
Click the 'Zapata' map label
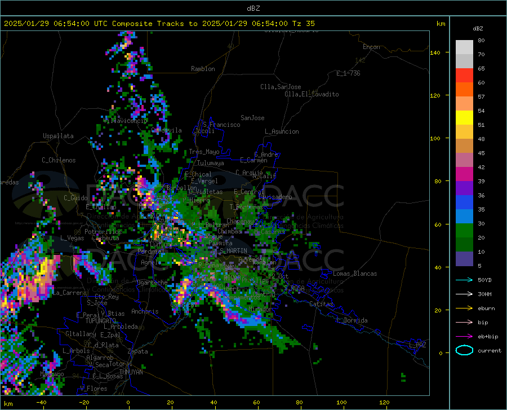click(x=138, y=351)
